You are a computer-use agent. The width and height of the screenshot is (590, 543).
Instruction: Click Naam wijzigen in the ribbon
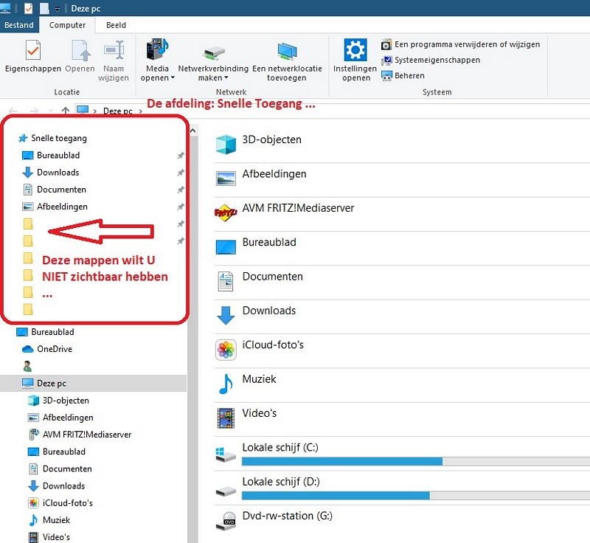pyautogui.click(x=114, y=60)
